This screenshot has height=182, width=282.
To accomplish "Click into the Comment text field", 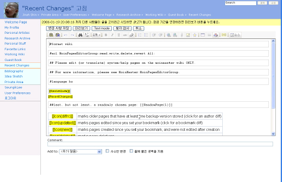I will [x=160, y=144].
